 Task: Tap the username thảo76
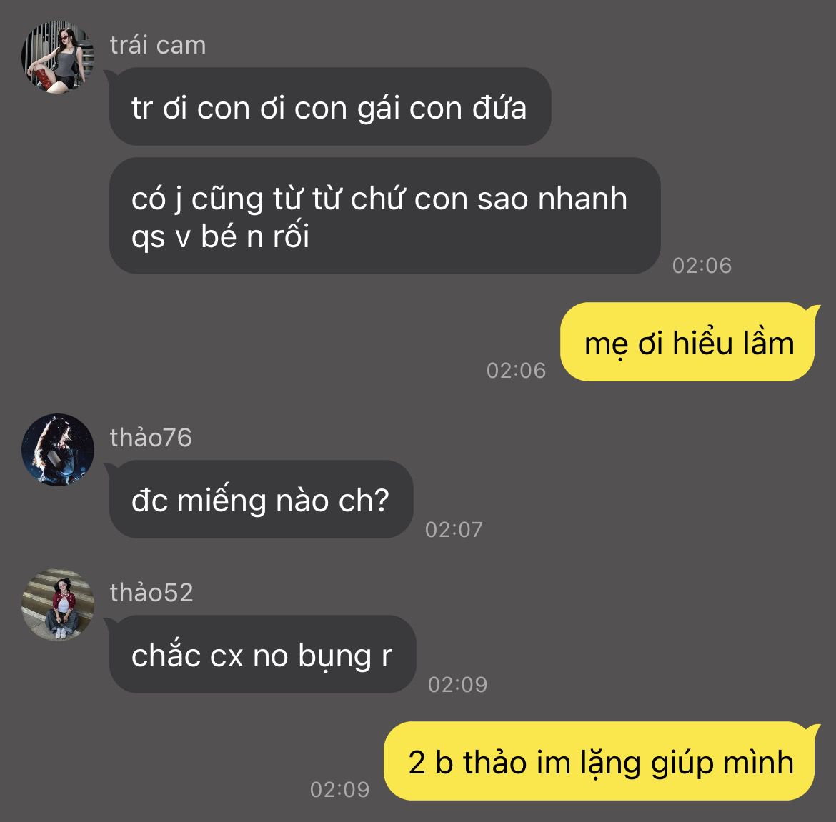(151, 438)
